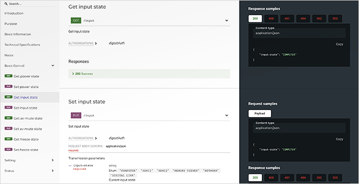Click the purple PUT method badge
The height and width of the screenshot is (184, 359).
click(76, 116)
